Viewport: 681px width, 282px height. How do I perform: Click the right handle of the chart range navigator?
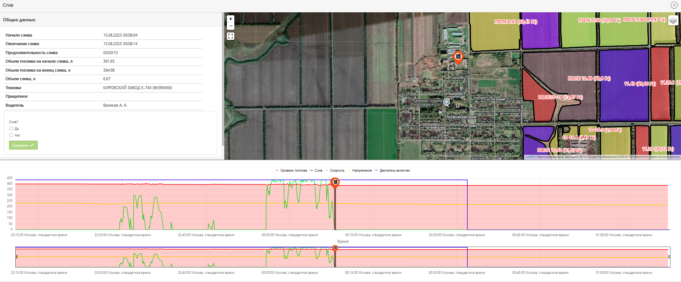pos(669,257)
